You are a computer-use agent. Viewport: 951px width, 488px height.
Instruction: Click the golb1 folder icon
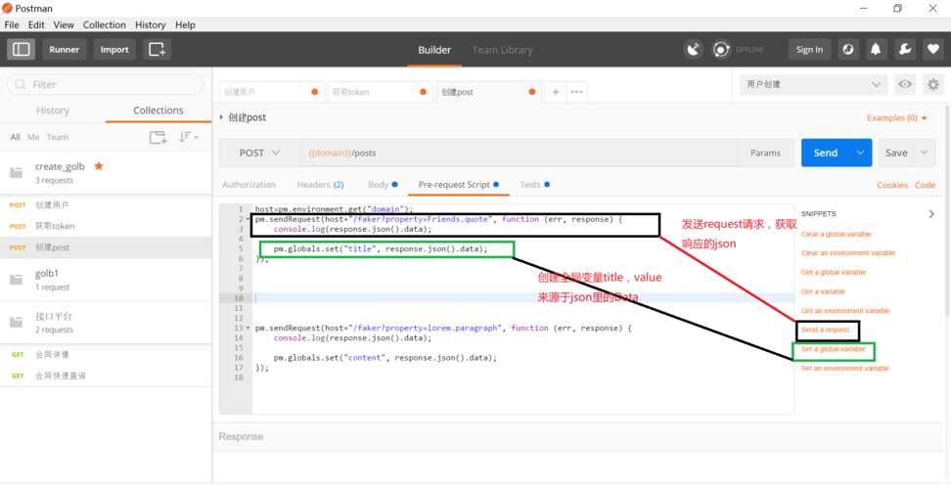coord(17,280)
